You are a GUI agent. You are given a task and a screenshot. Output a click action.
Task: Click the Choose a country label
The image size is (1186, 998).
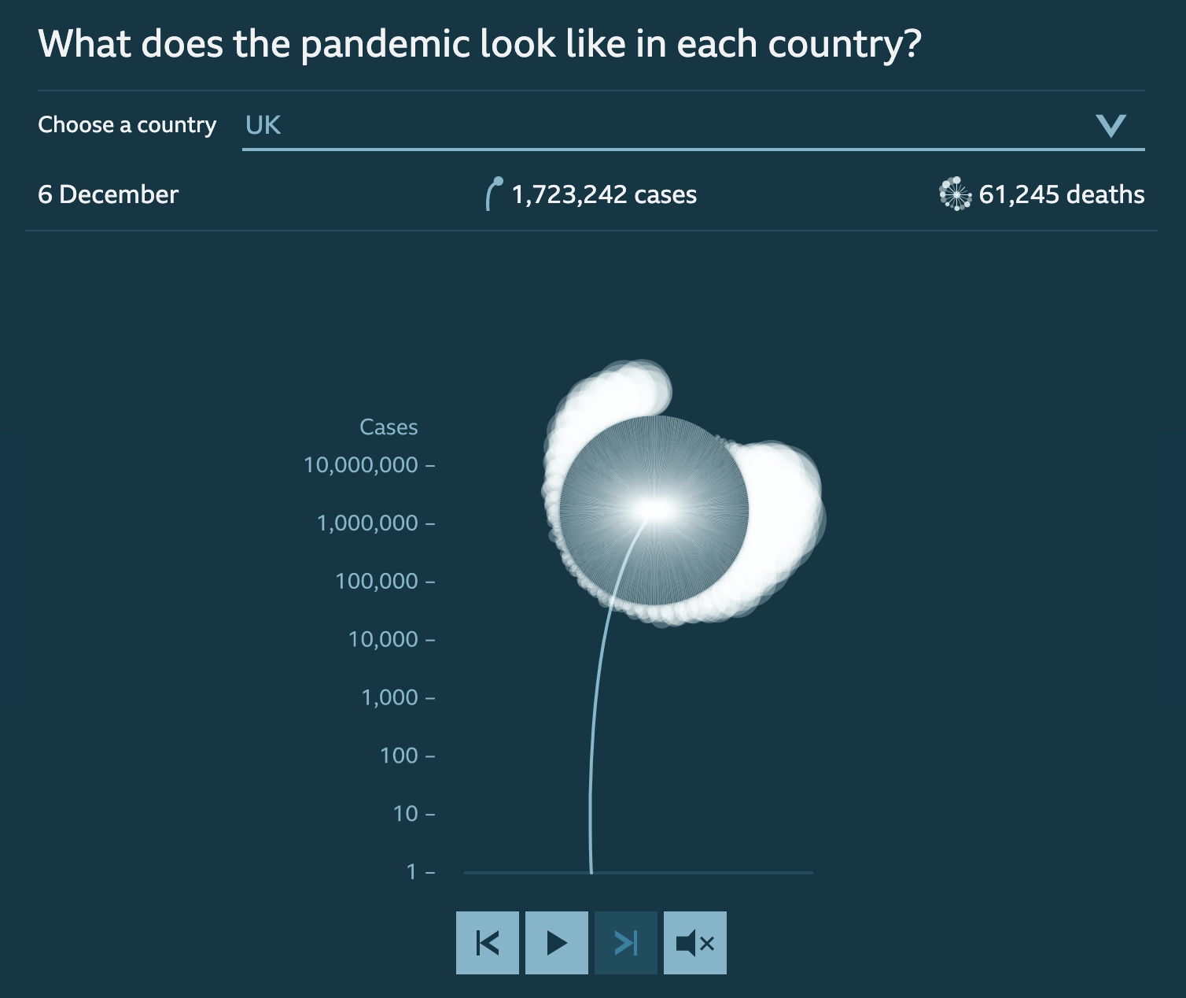click(x=127, y=125)
